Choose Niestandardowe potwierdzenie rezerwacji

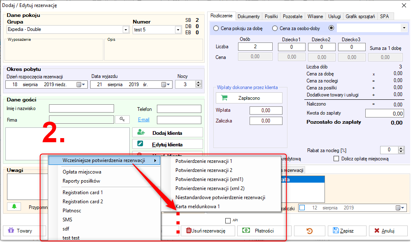221,197
